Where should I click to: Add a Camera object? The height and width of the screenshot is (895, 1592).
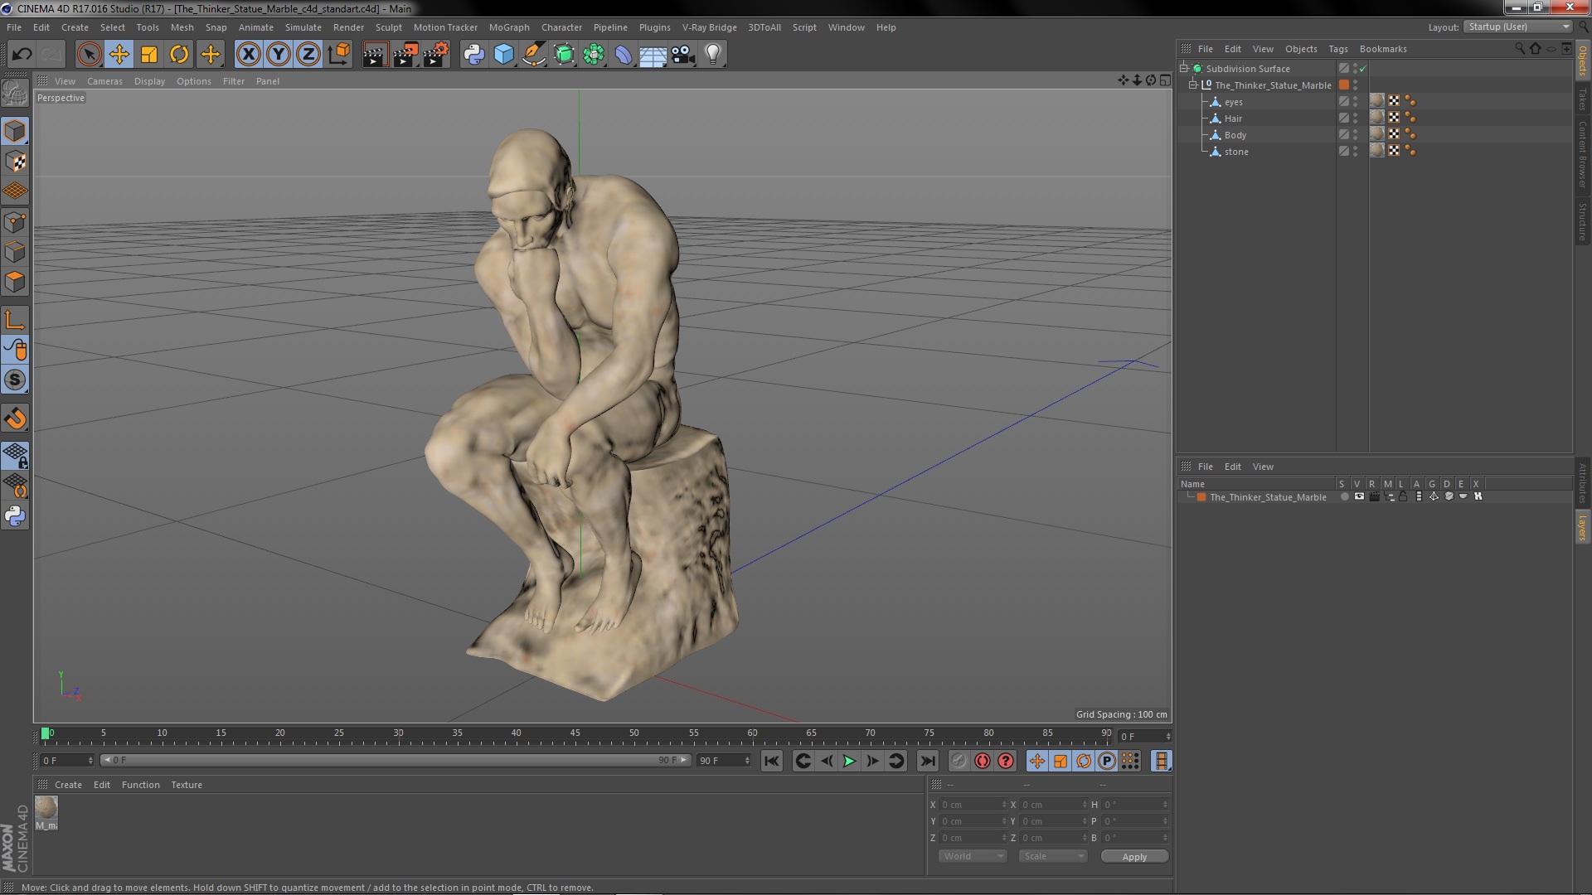tap(683, 55)
